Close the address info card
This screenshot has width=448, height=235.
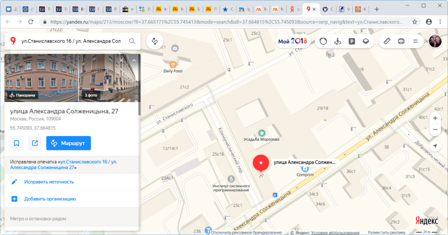click(x=121, y=60)
